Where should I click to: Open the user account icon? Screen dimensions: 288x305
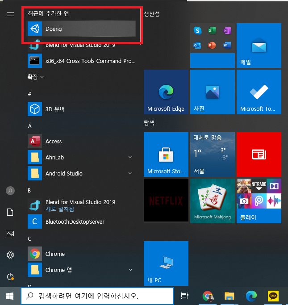[10, 191]
